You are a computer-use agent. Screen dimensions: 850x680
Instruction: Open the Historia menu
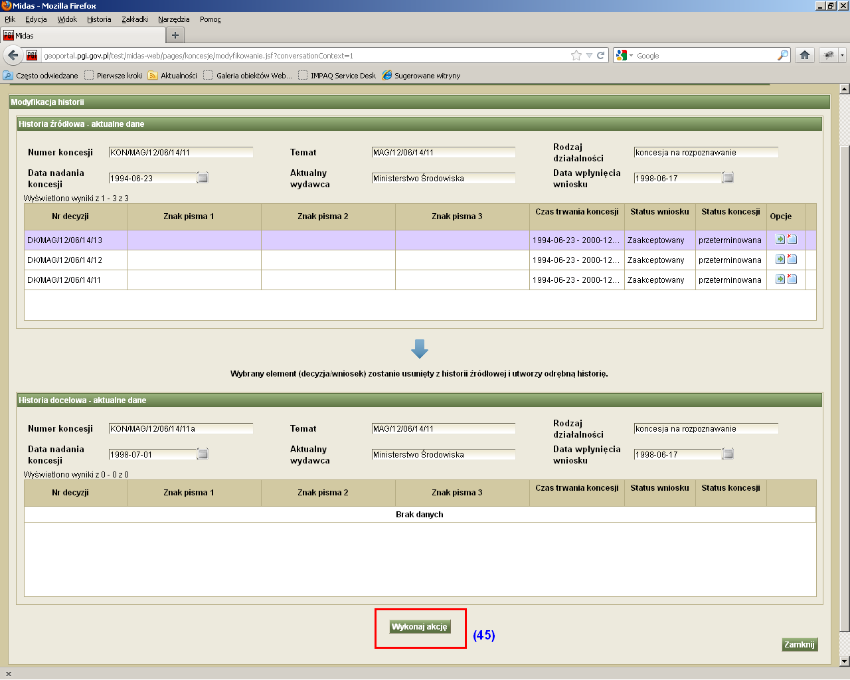point(99,19)
